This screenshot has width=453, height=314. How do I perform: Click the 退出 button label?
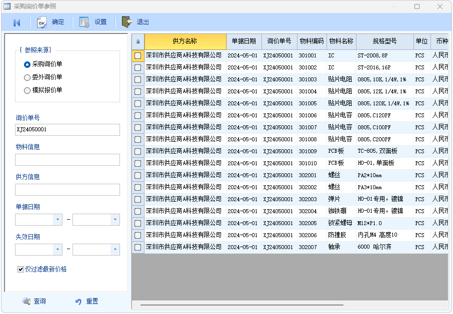(142, 22)
